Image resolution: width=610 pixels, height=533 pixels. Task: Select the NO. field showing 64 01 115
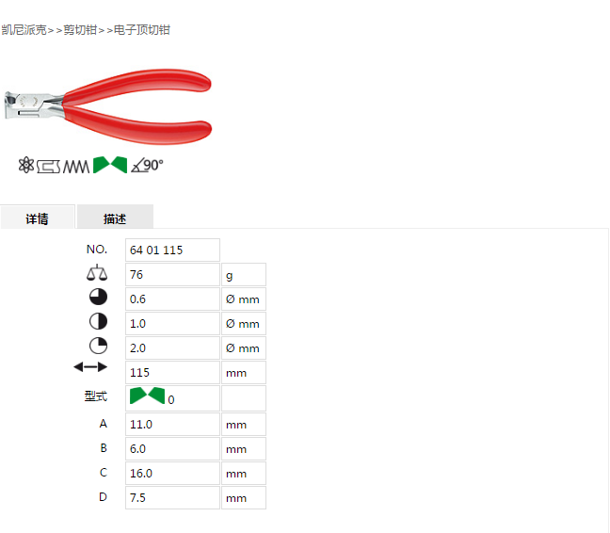pos(172,250)
